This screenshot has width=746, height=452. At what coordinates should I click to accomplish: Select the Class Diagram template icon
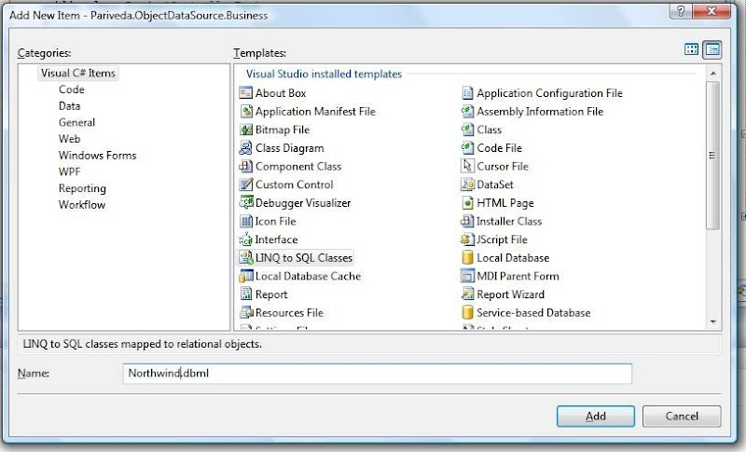tap(245, 148)
